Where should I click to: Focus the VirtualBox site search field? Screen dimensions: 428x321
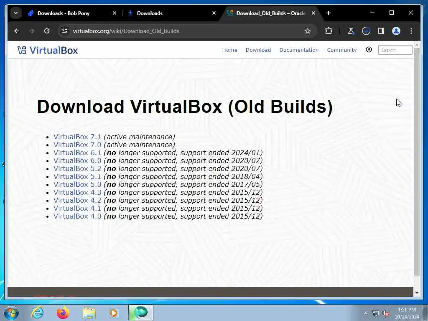pyautogui.click(x=395, y=50)
